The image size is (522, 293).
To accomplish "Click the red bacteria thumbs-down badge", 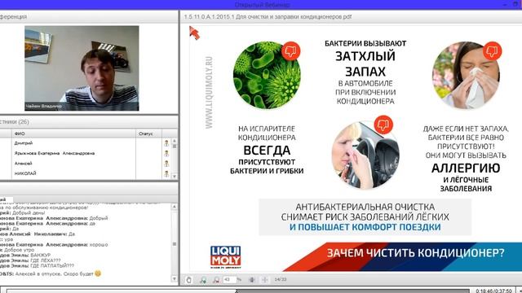I will click(x=290, y=50).
